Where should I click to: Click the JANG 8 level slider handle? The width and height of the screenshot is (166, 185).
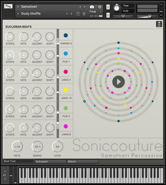[58, 123]
